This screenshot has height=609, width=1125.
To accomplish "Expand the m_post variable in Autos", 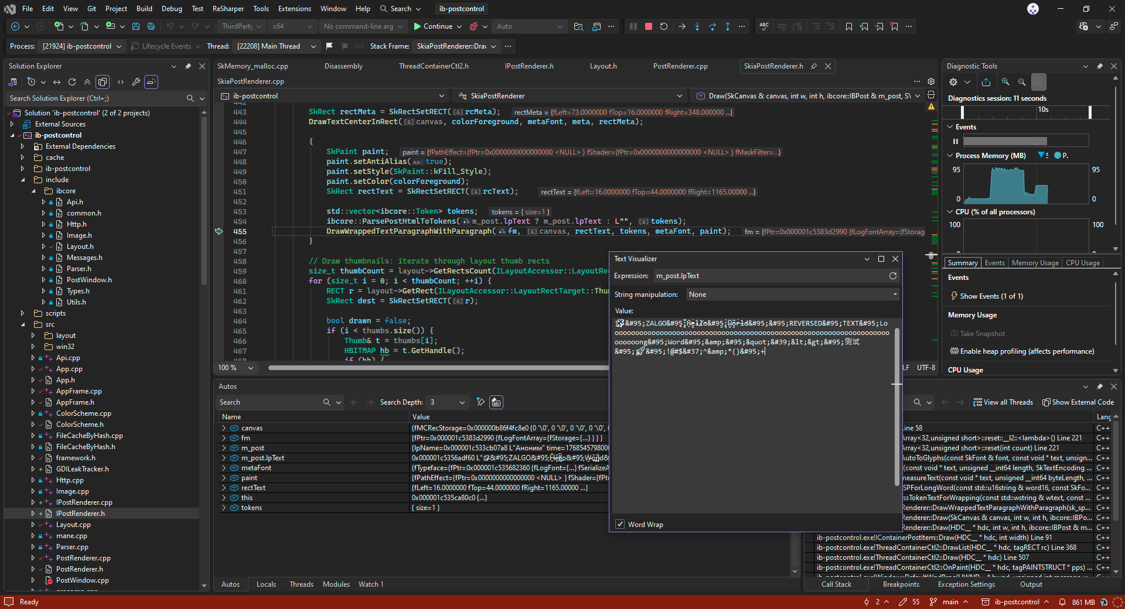I will 224,448.
